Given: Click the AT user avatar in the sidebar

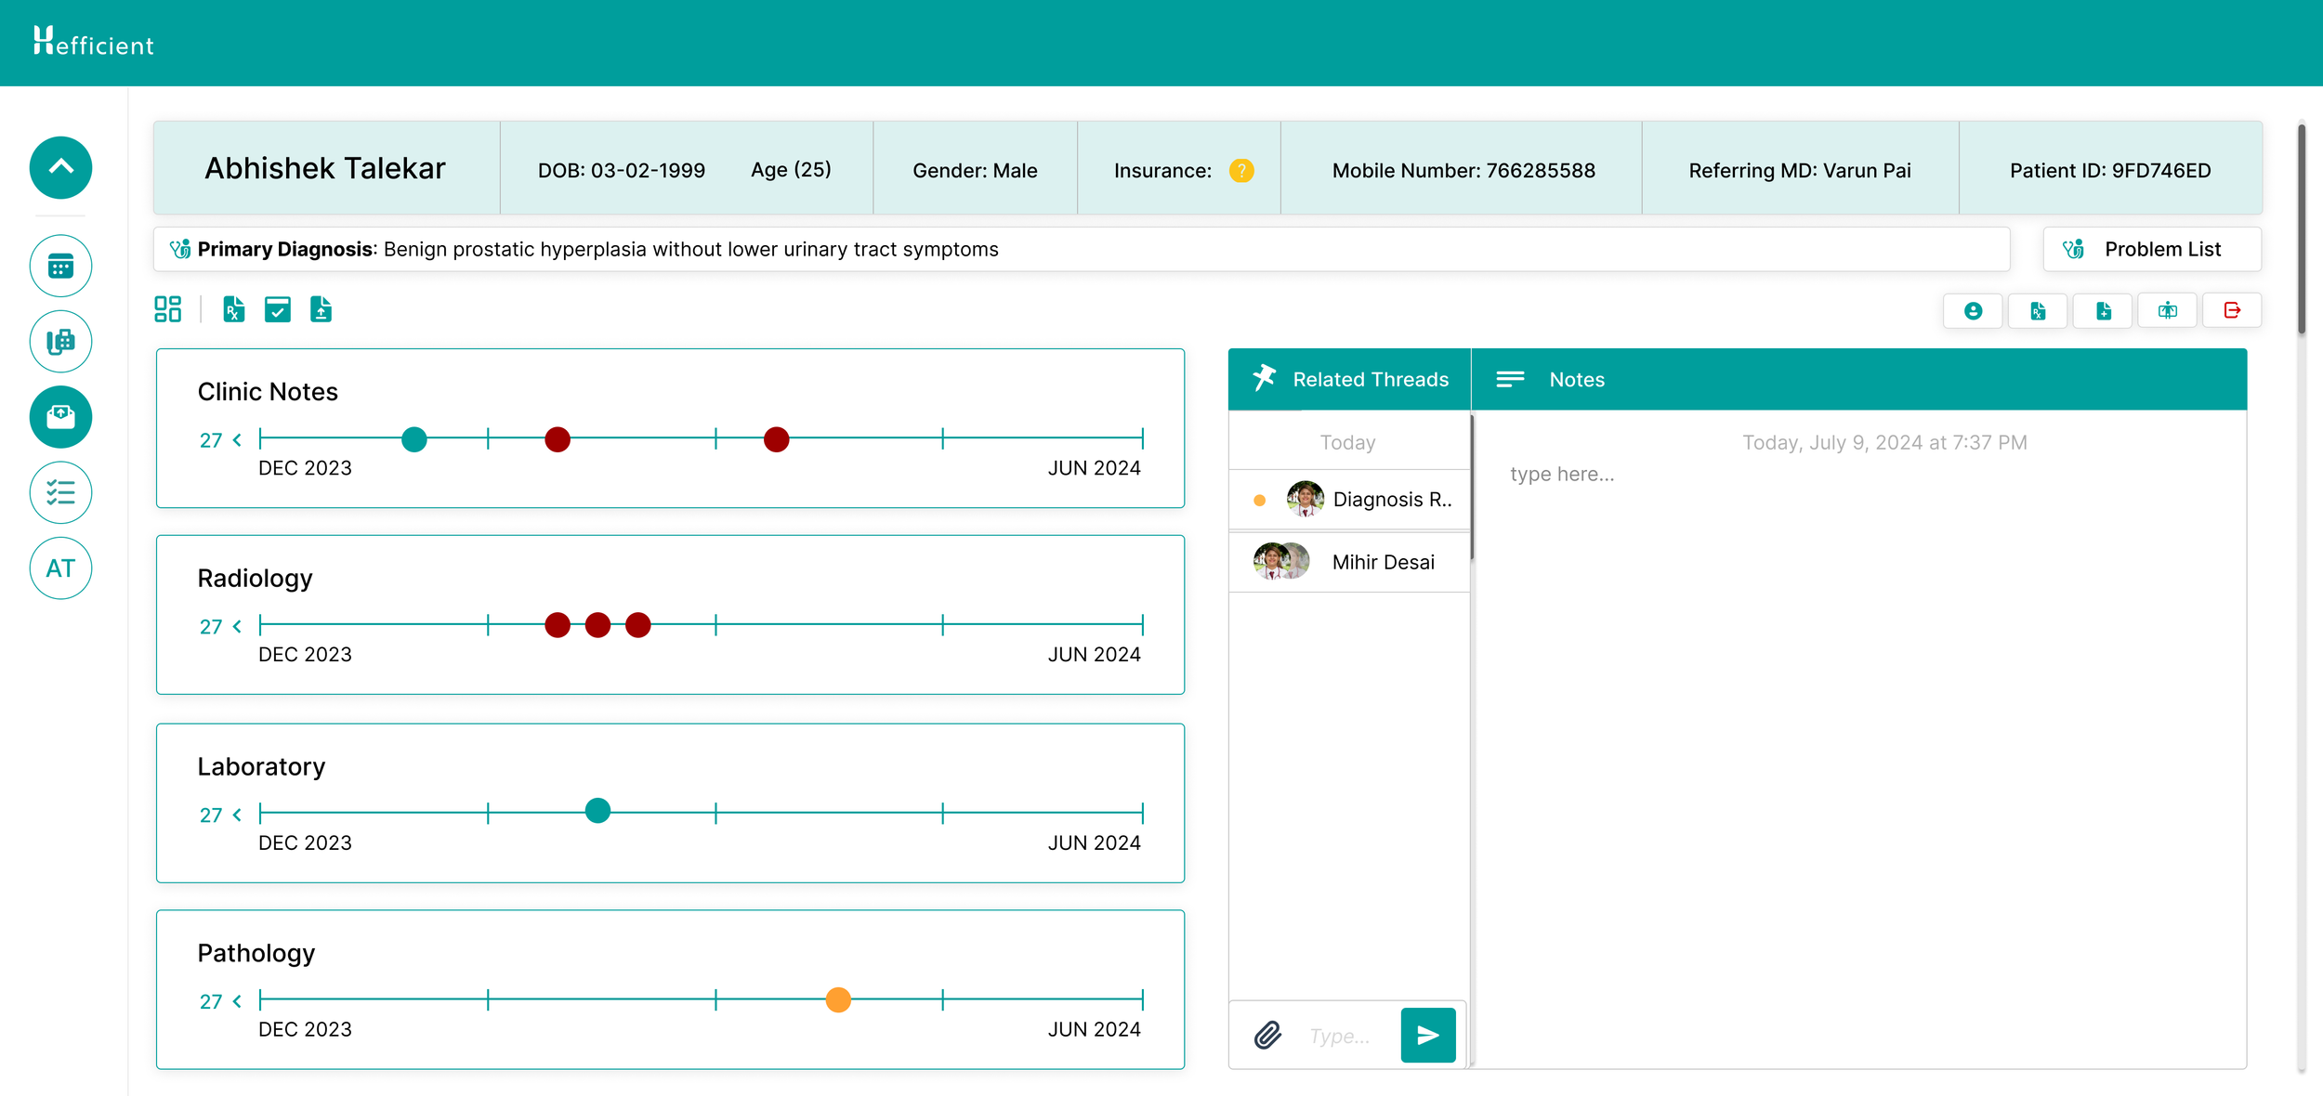Looking at the screenshot, I should pos(60,568).
